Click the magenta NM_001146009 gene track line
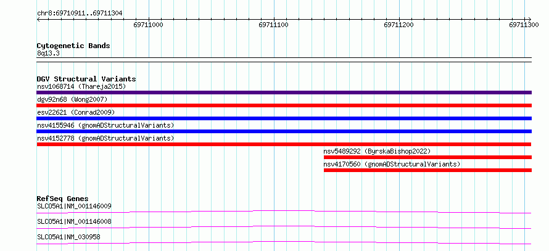Screen dimensions: 549x251 (284, 212)
